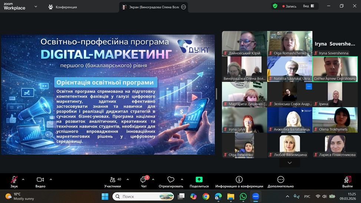The height and width of the screenshot is (203, 361).
Task: Expand audio options arrow beside Звук
Action: point(23,180)
